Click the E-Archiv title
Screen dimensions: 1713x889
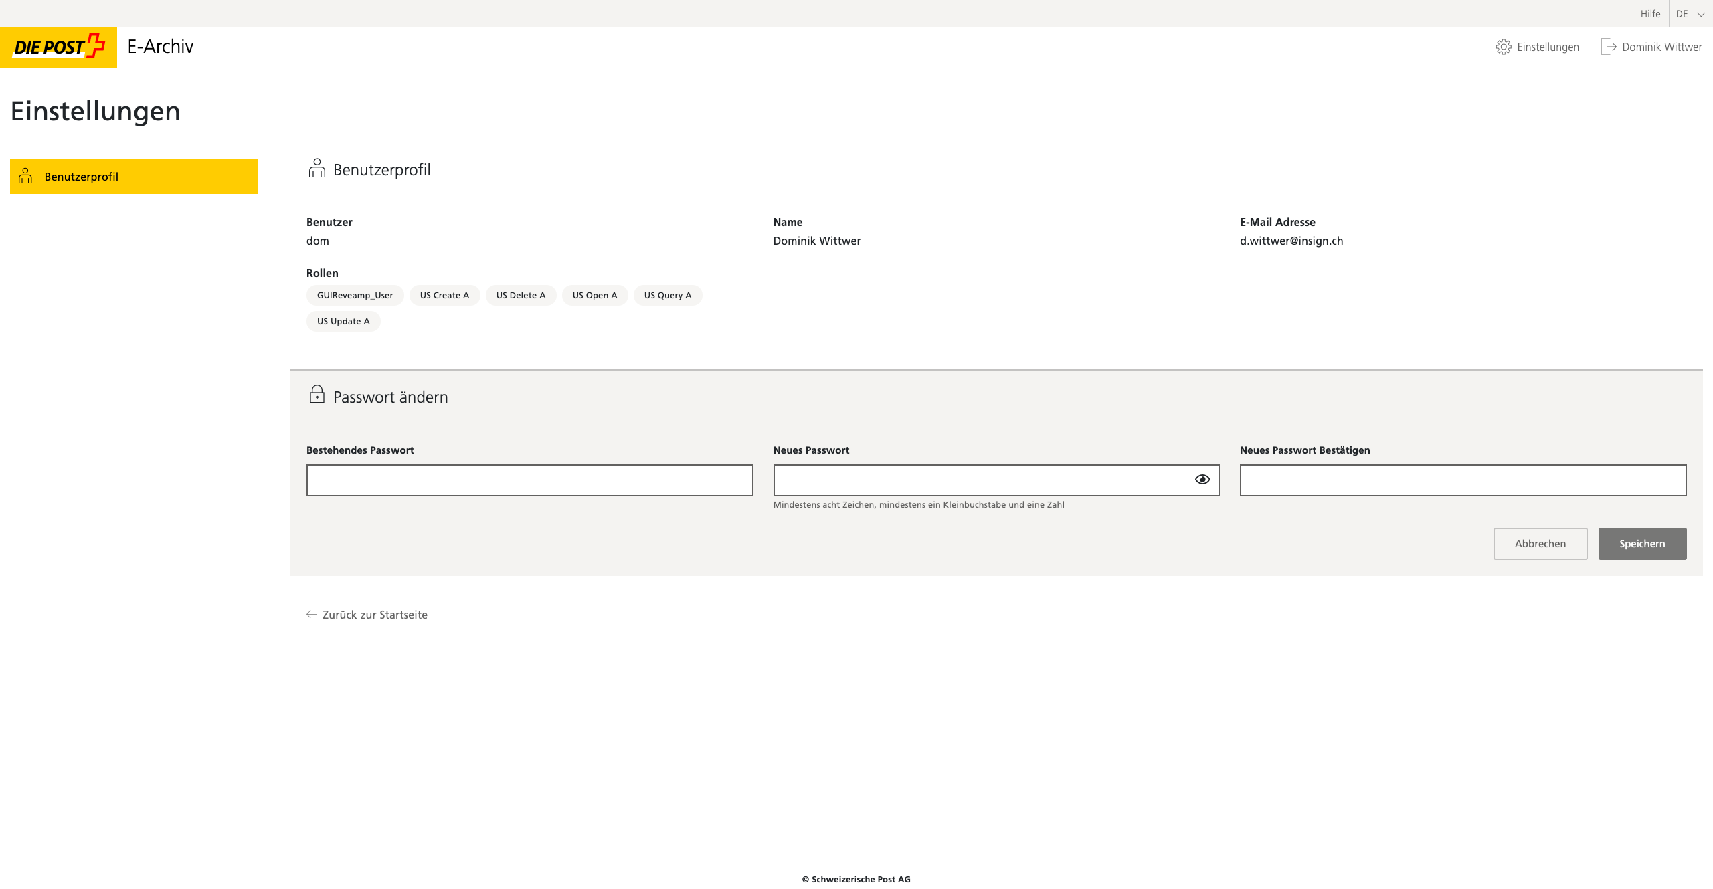(x=161, y=46)
